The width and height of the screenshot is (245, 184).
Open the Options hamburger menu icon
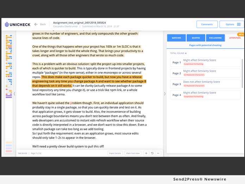(239, 24)
